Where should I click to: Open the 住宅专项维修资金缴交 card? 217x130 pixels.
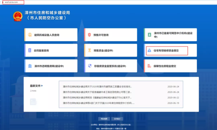[x=170, y=50]
